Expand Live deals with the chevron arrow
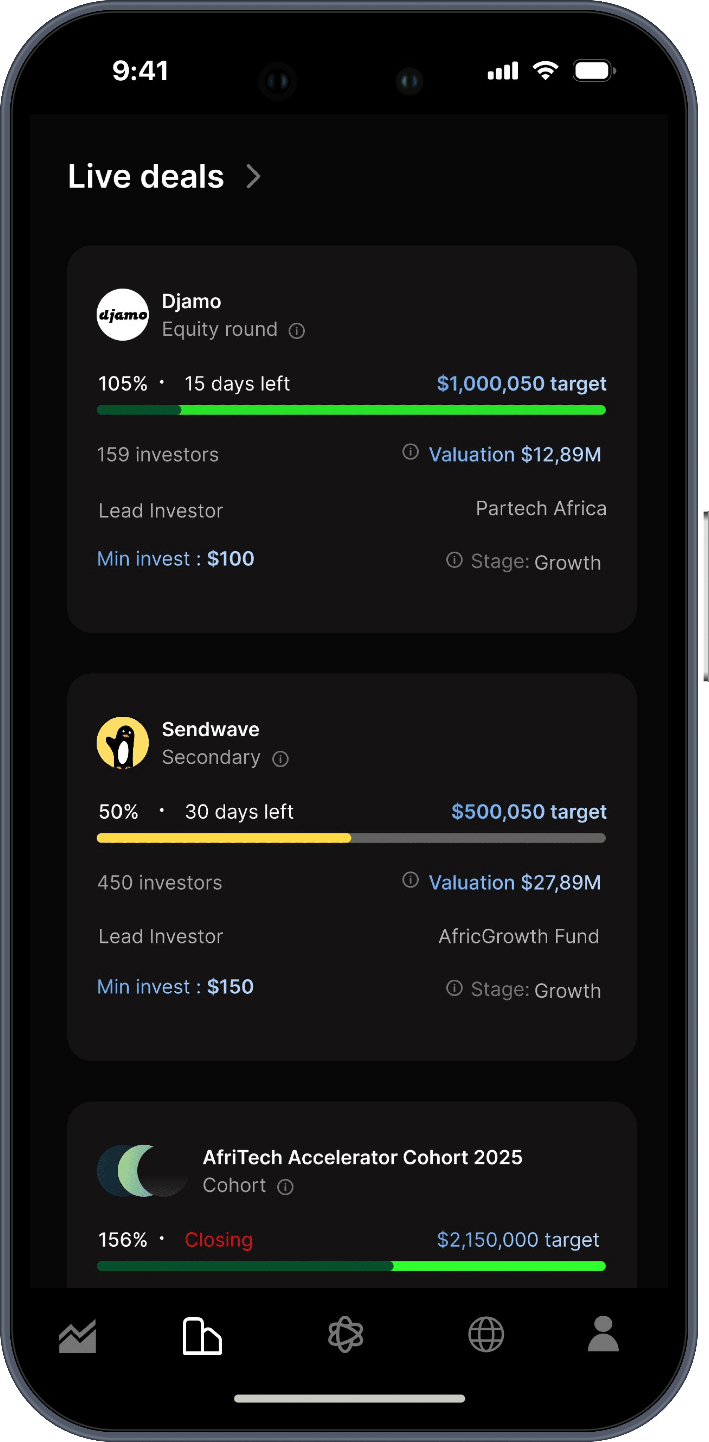 click(x=253, y=177)
